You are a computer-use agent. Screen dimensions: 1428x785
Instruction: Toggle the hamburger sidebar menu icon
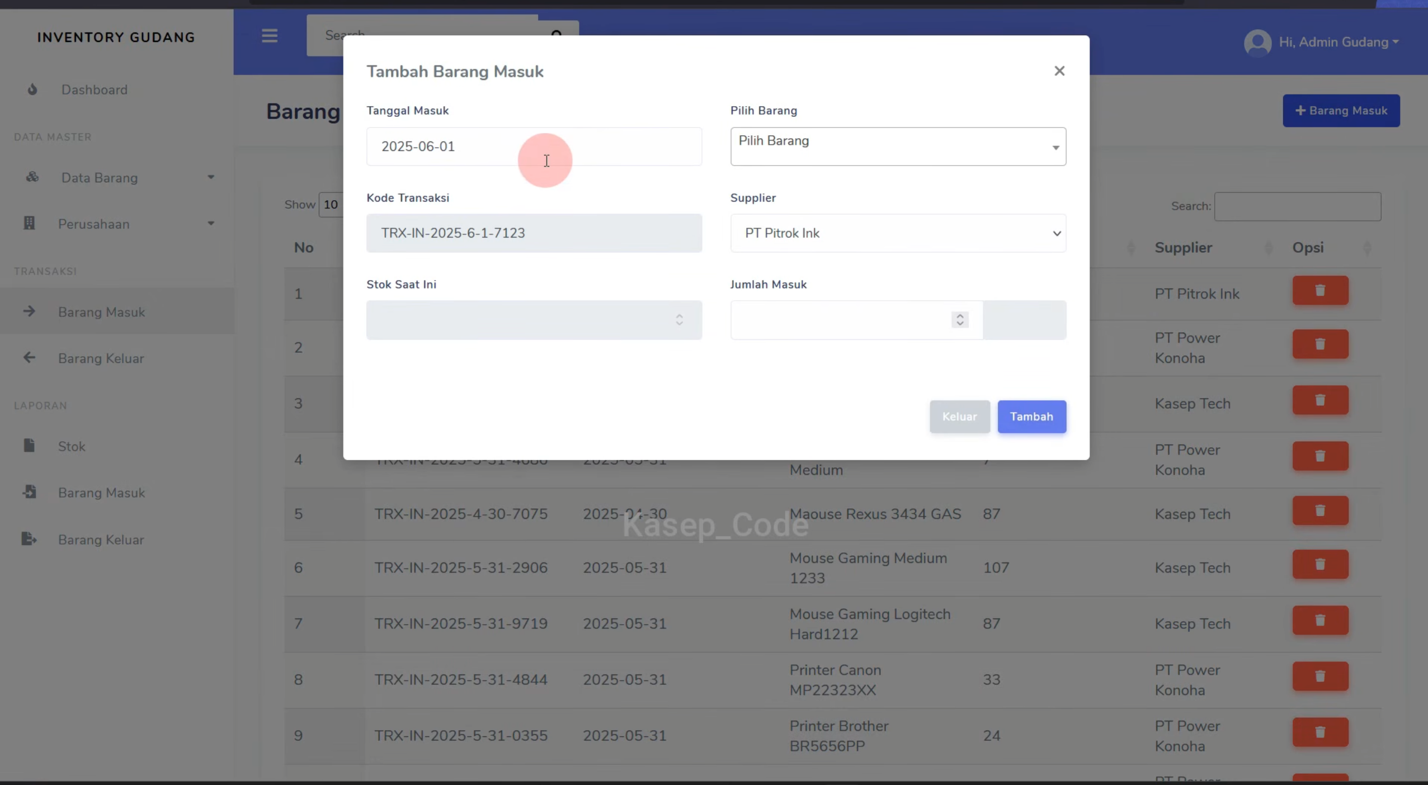[270, 36]
